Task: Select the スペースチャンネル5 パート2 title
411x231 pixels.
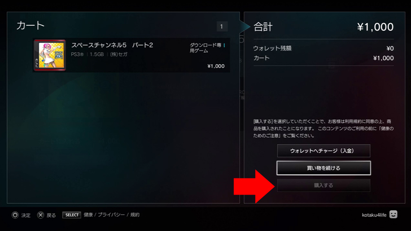Action: 112,45
